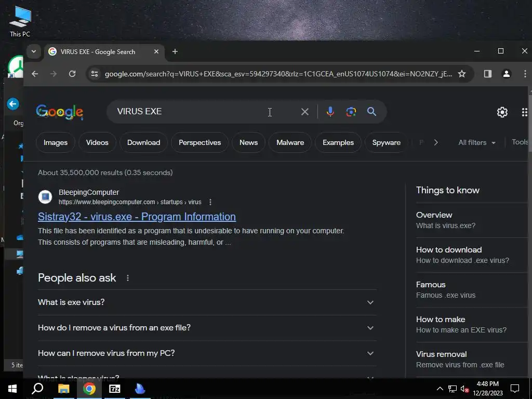This screenshot has height=399, width=532.
Task: Expand "What is exe virus?" question
Action: 207,302
